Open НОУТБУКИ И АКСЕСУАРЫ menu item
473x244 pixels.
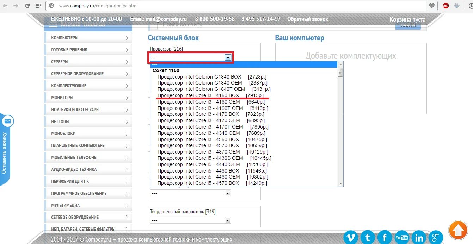click(x=88, y=110)
